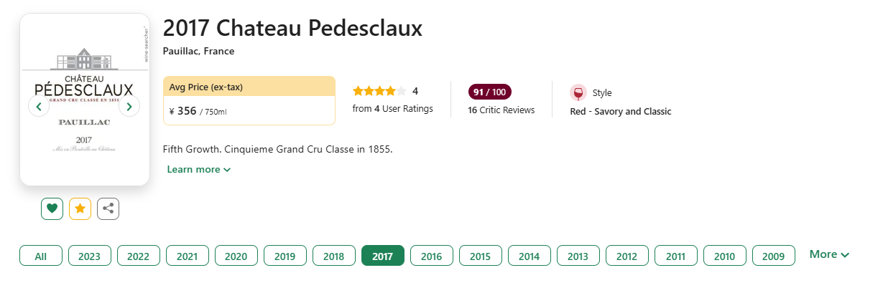Open the 16 Critic Reviews link
The height and width of the screenshot is (288, 883).
tap(501, 110)
